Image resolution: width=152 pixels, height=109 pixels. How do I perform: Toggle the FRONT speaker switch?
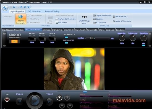point(42,39)
